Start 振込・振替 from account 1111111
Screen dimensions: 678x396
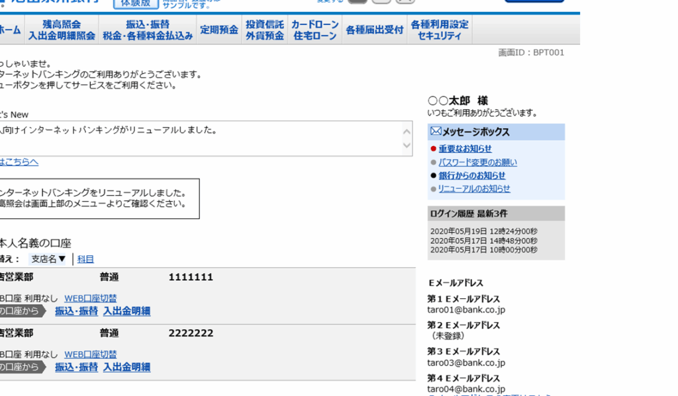(76, 311)
